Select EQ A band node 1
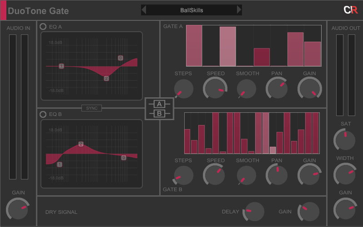The image size is (363, 227). pos(61,66)
